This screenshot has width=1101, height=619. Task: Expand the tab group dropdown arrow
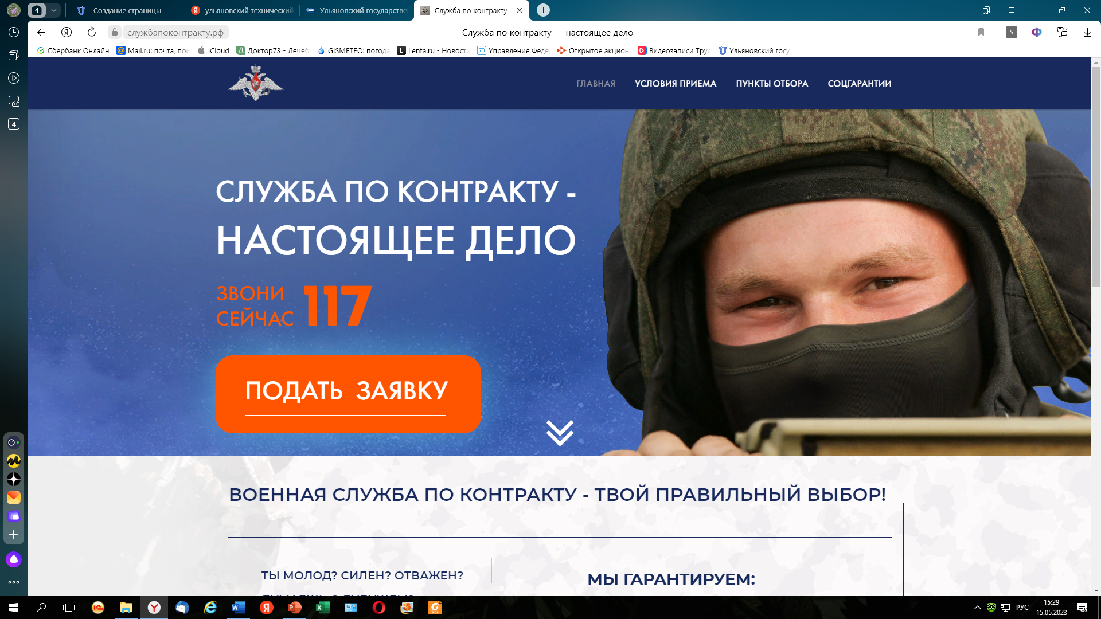tap(54, 10)
